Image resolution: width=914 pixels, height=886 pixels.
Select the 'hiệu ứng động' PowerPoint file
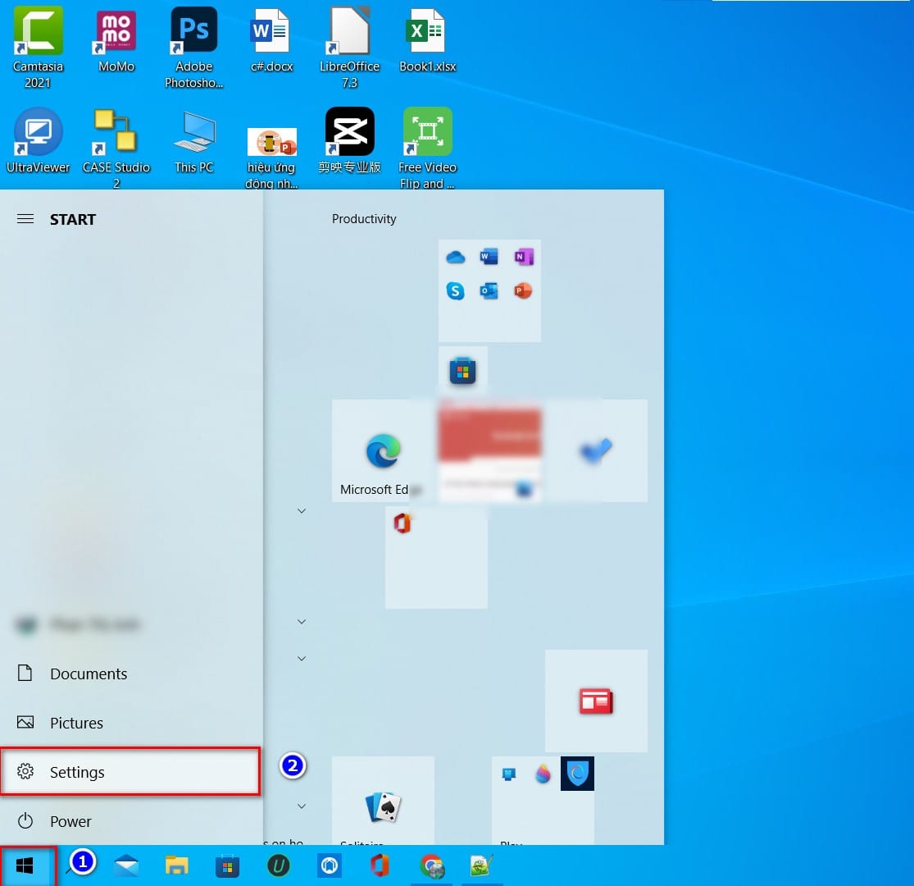[x=271, y=158]
